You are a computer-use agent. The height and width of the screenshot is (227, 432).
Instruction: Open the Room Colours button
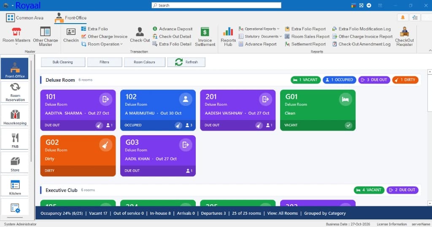pyautogui.click(x=144, y=62)
